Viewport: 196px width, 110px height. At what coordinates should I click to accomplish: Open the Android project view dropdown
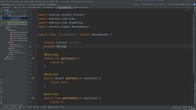[x=7, y=7]
